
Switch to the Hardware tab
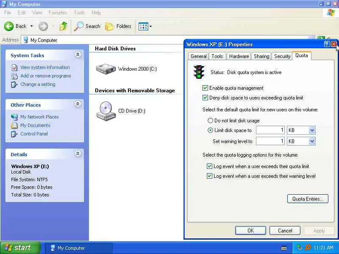click(x=239, y=56)
